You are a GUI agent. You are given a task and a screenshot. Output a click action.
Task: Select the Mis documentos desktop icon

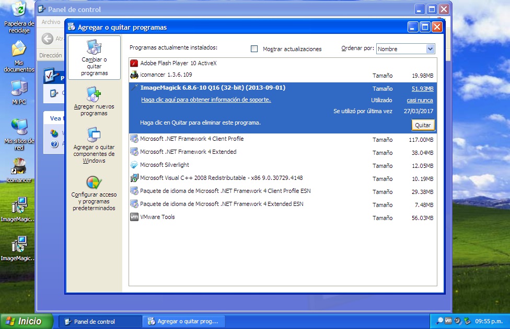pyautogui.click(x=19, y=56)
